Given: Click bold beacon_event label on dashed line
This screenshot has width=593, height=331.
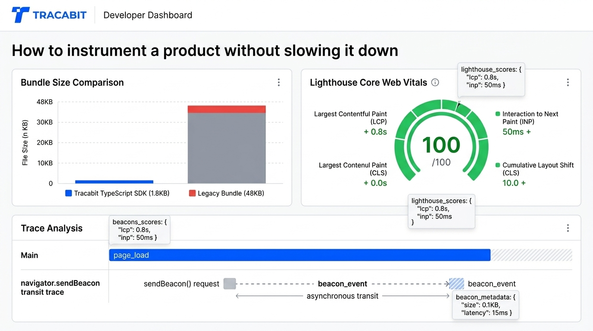Looking at the screenshot, I should click(x=343, y=284).
